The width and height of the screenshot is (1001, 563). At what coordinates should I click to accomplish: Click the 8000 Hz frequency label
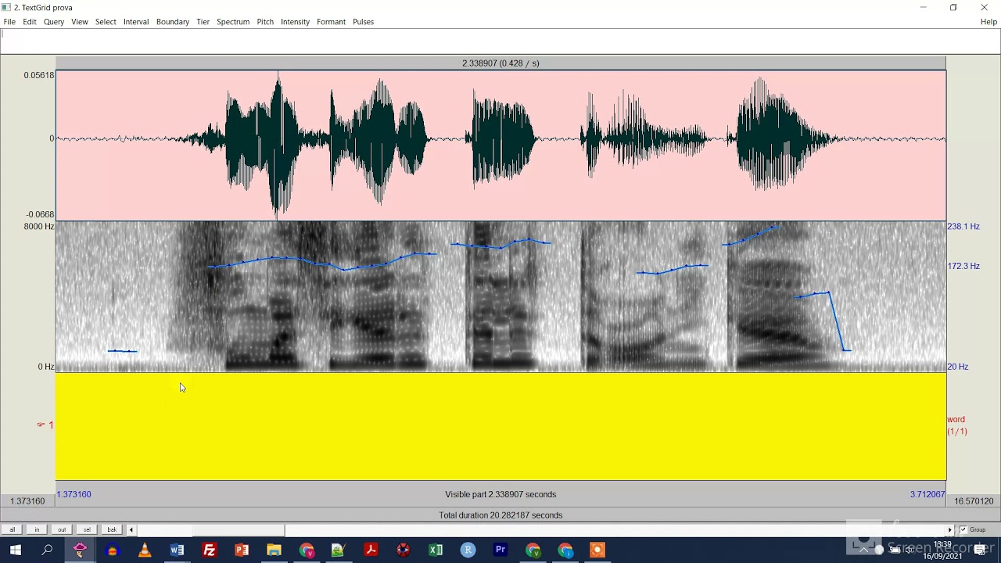coord(39,226)
